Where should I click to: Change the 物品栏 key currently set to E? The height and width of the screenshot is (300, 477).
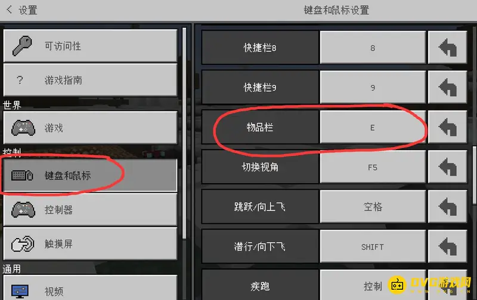tap(373, 127)
